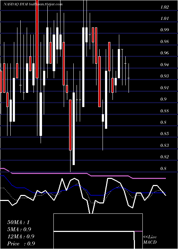Click the 0.96 price axis label
178x249 pixels.
(x=164, y=53)
